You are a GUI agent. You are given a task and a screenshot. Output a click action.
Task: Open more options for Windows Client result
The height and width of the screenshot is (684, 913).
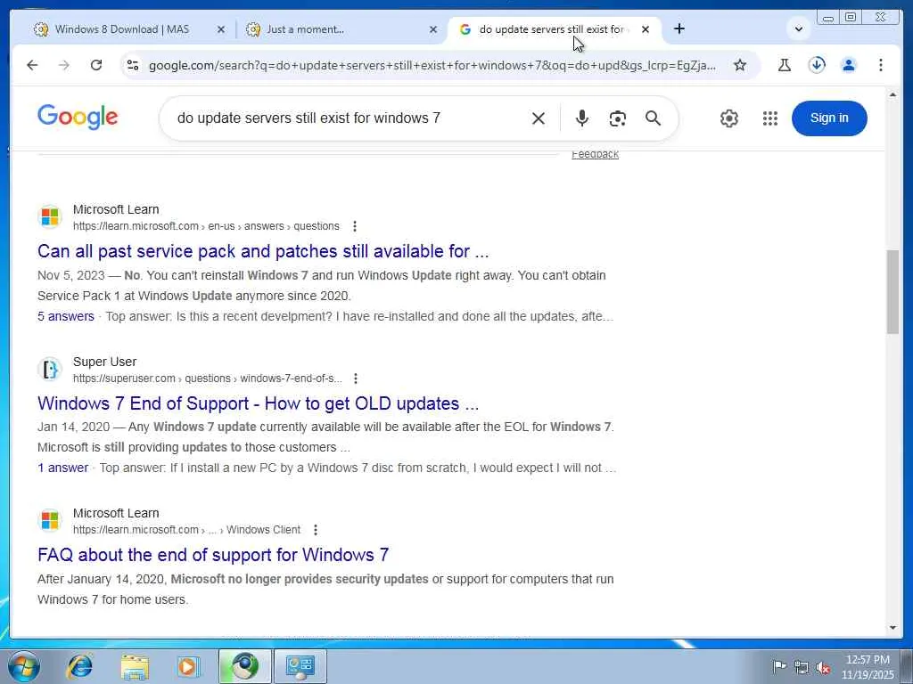tap(316, 530)
